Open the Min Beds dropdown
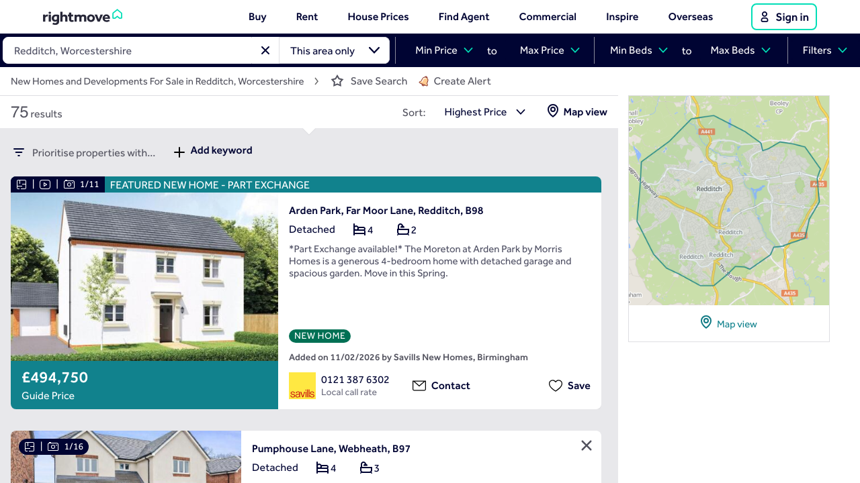This screenshot has width=860, height=483. pos(637,50)
